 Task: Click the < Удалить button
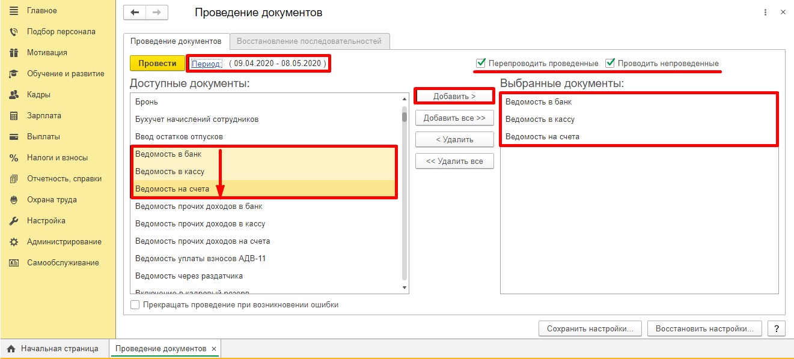(x=454, y=140)
